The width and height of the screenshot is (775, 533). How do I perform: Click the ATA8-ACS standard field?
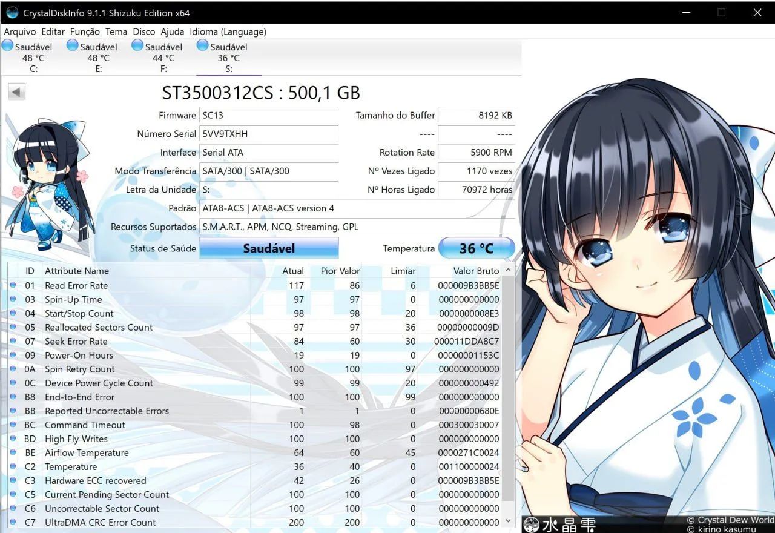point(357,208)
